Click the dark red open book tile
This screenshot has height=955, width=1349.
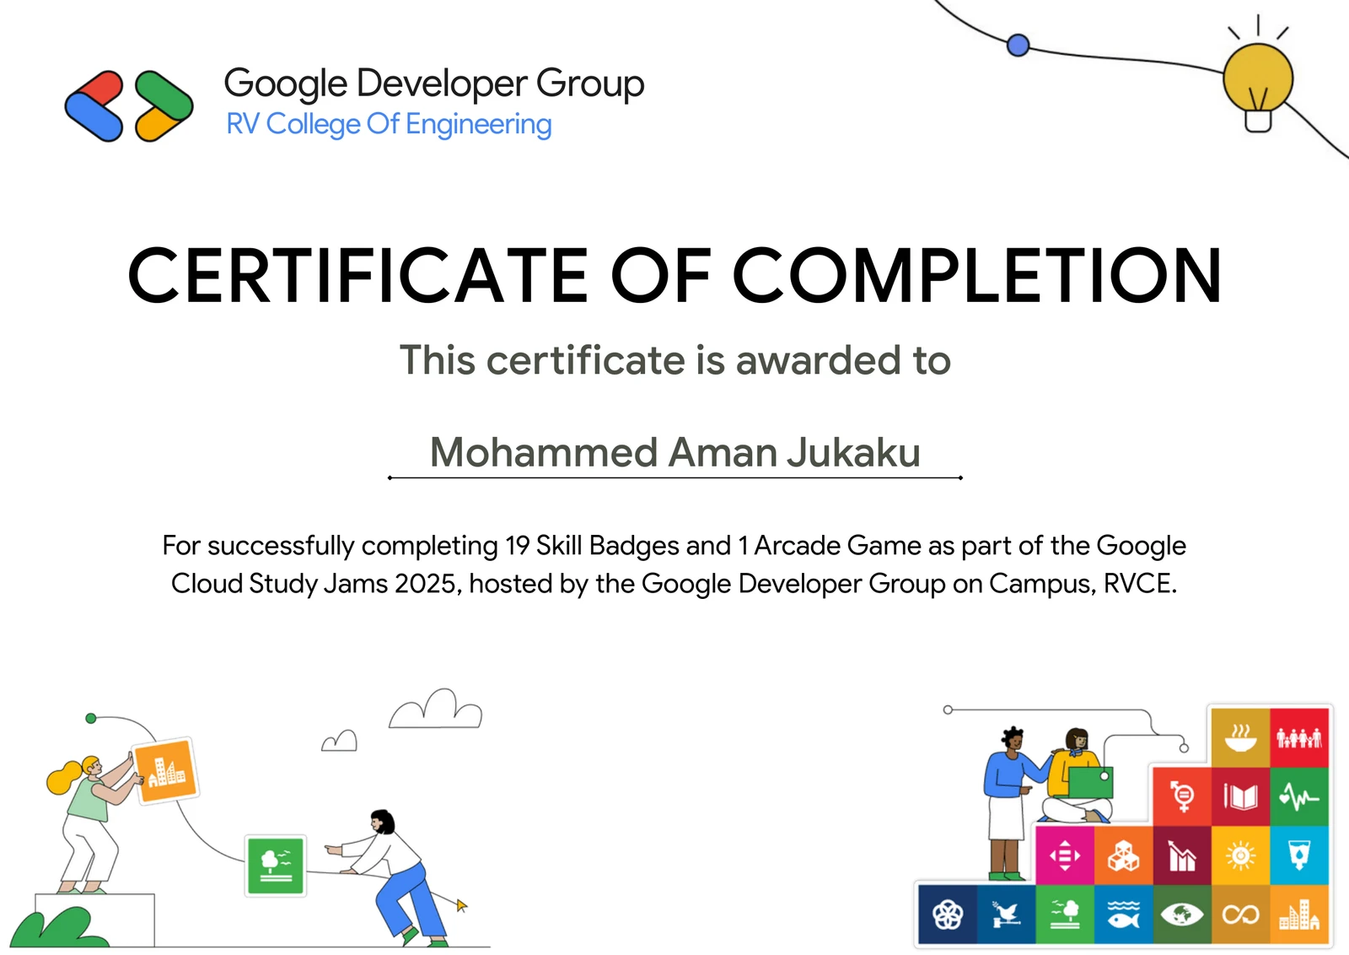pos(1240,796)
